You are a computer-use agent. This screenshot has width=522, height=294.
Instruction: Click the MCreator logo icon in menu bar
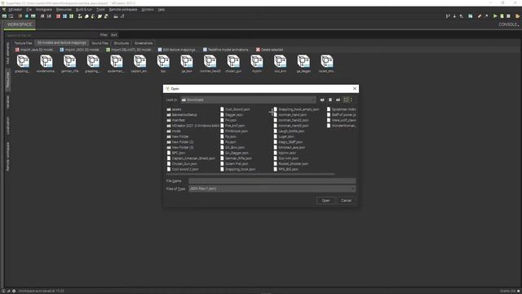(x=4, y=10)
